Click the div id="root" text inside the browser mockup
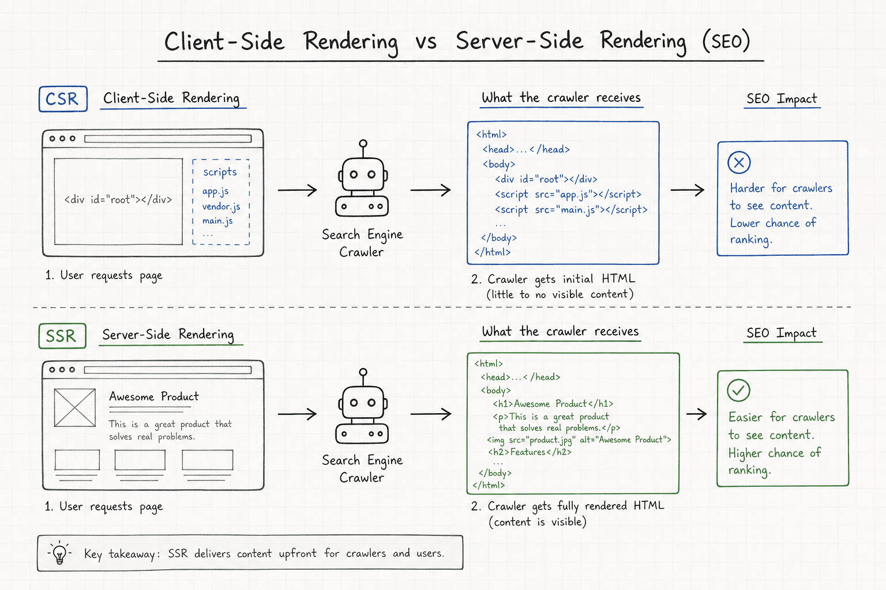 (x=118, y=200)
